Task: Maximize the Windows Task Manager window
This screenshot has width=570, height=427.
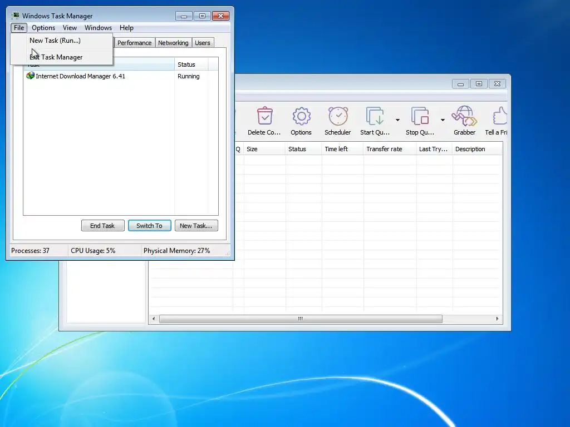Action: point(202,16)
